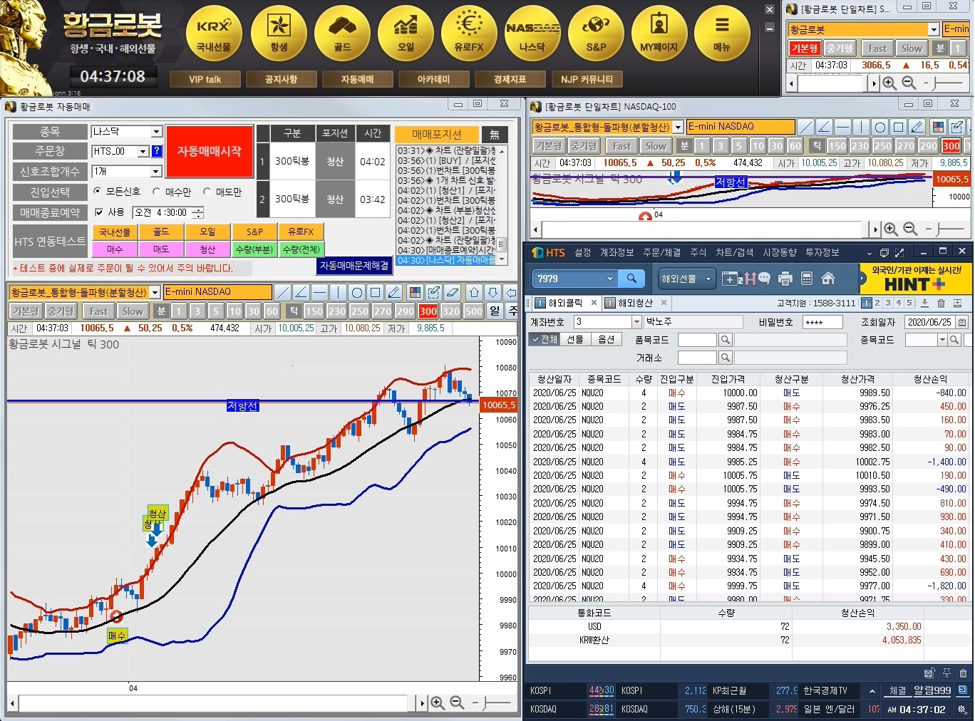Open the 유로FX euro button
The width and height of the screenshot is (975, 721).
[x=469, y=33]
